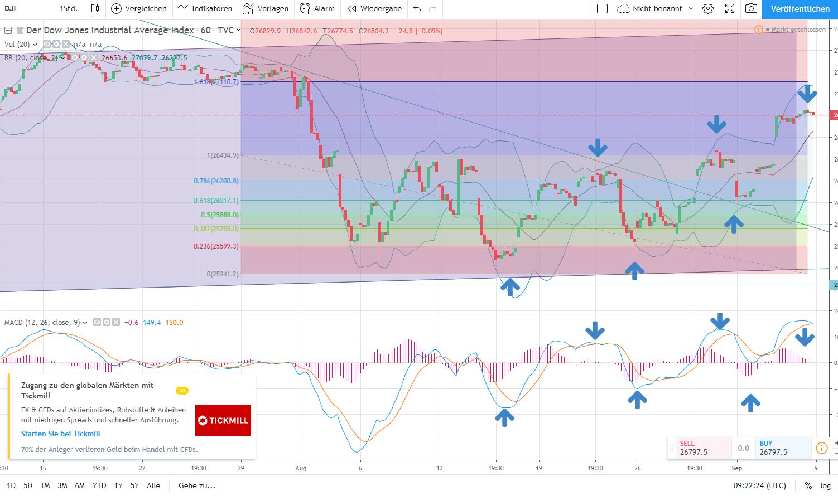Click the Tickmill logo in the ad
This screenshot has height=496, width=838.
[223, 420]
